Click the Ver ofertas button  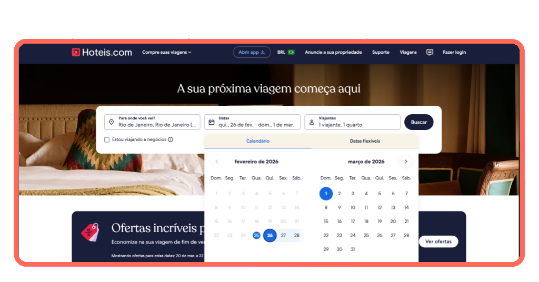pyautogui.click(x=438, y=241)
